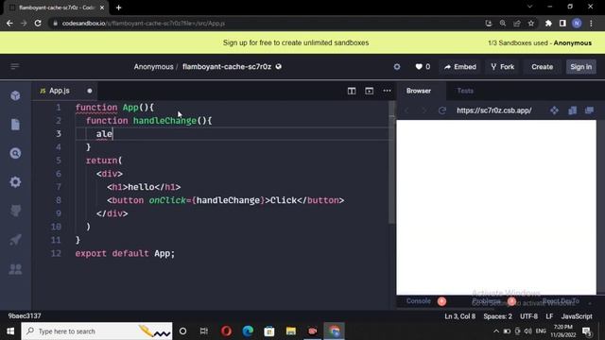Change language mode via JavaScript status entry
Image resolution: width=605 pixels, height=340 pixels.
click(x=577, y=316)
